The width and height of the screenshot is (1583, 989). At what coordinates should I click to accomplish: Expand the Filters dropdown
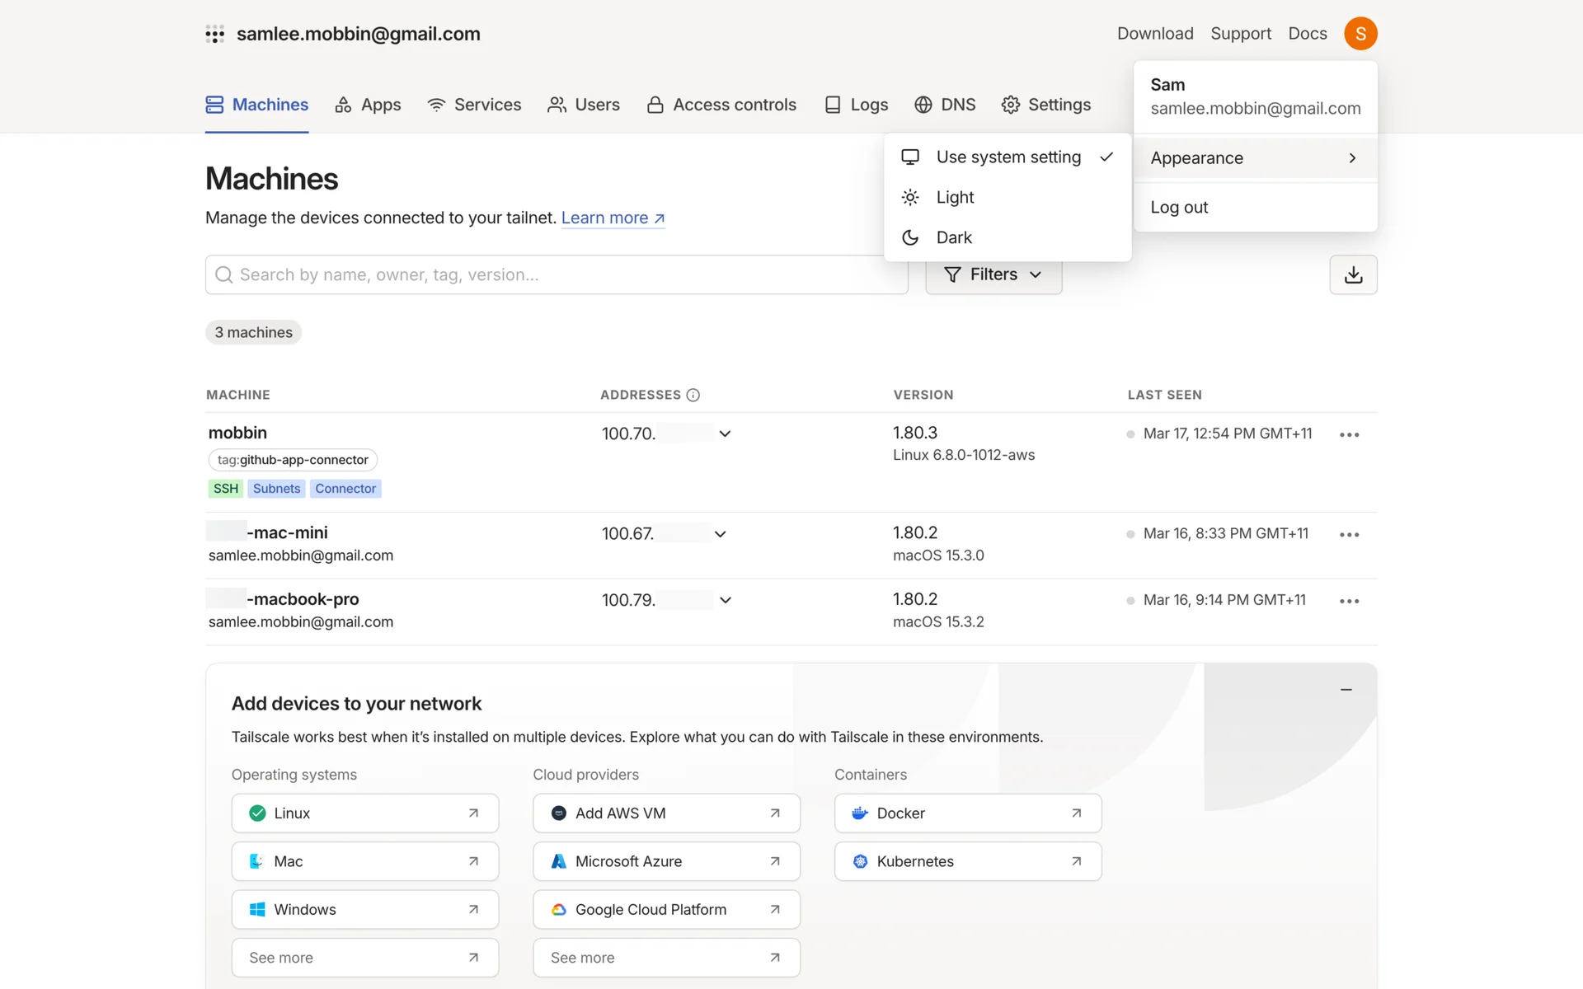(x=993, y=275)
